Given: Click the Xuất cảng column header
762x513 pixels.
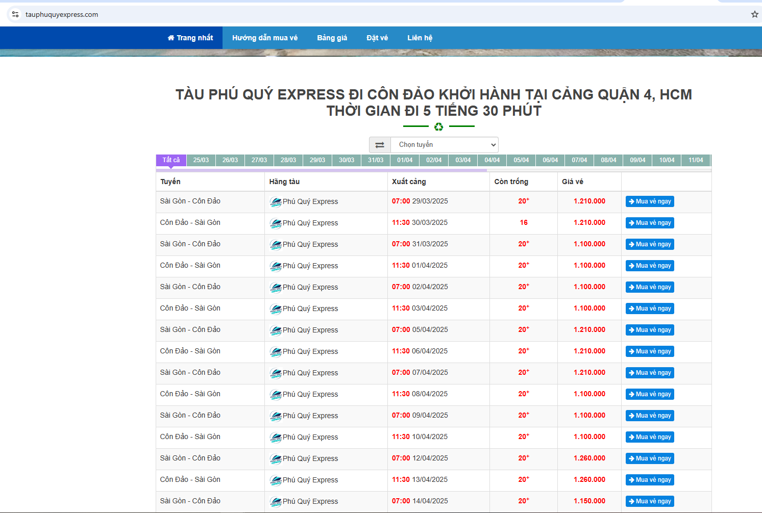Looking at the screenshot, I should click(409, 182).
